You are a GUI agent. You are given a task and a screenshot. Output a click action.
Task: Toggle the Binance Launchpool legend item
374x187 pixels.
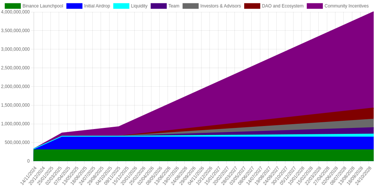[34, 6]
